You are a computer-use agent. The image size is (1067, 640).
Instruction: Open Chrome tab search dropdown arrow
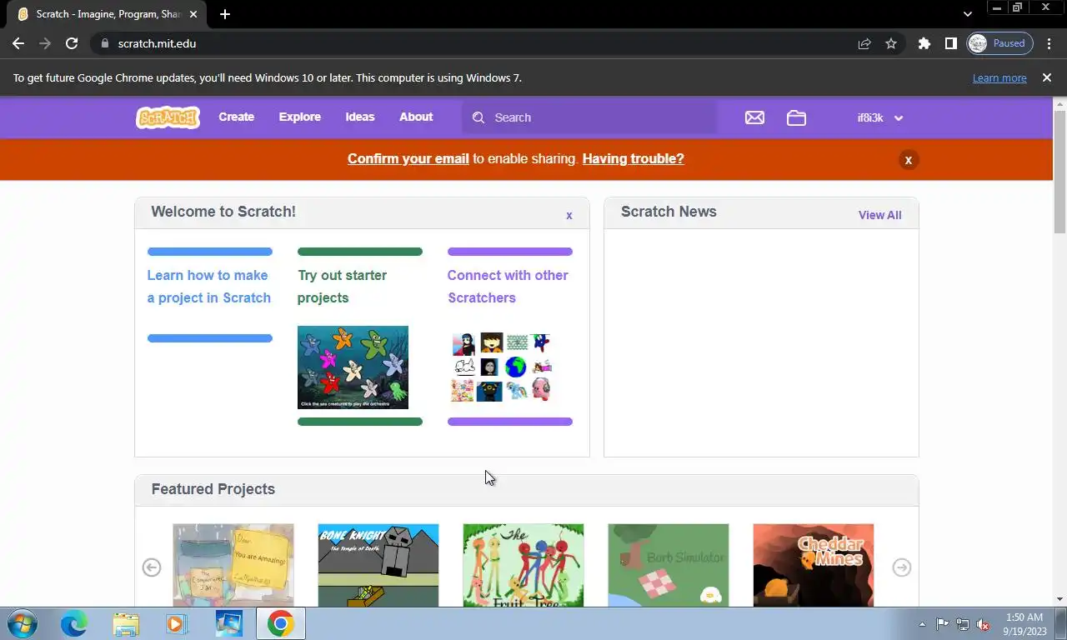967,14
